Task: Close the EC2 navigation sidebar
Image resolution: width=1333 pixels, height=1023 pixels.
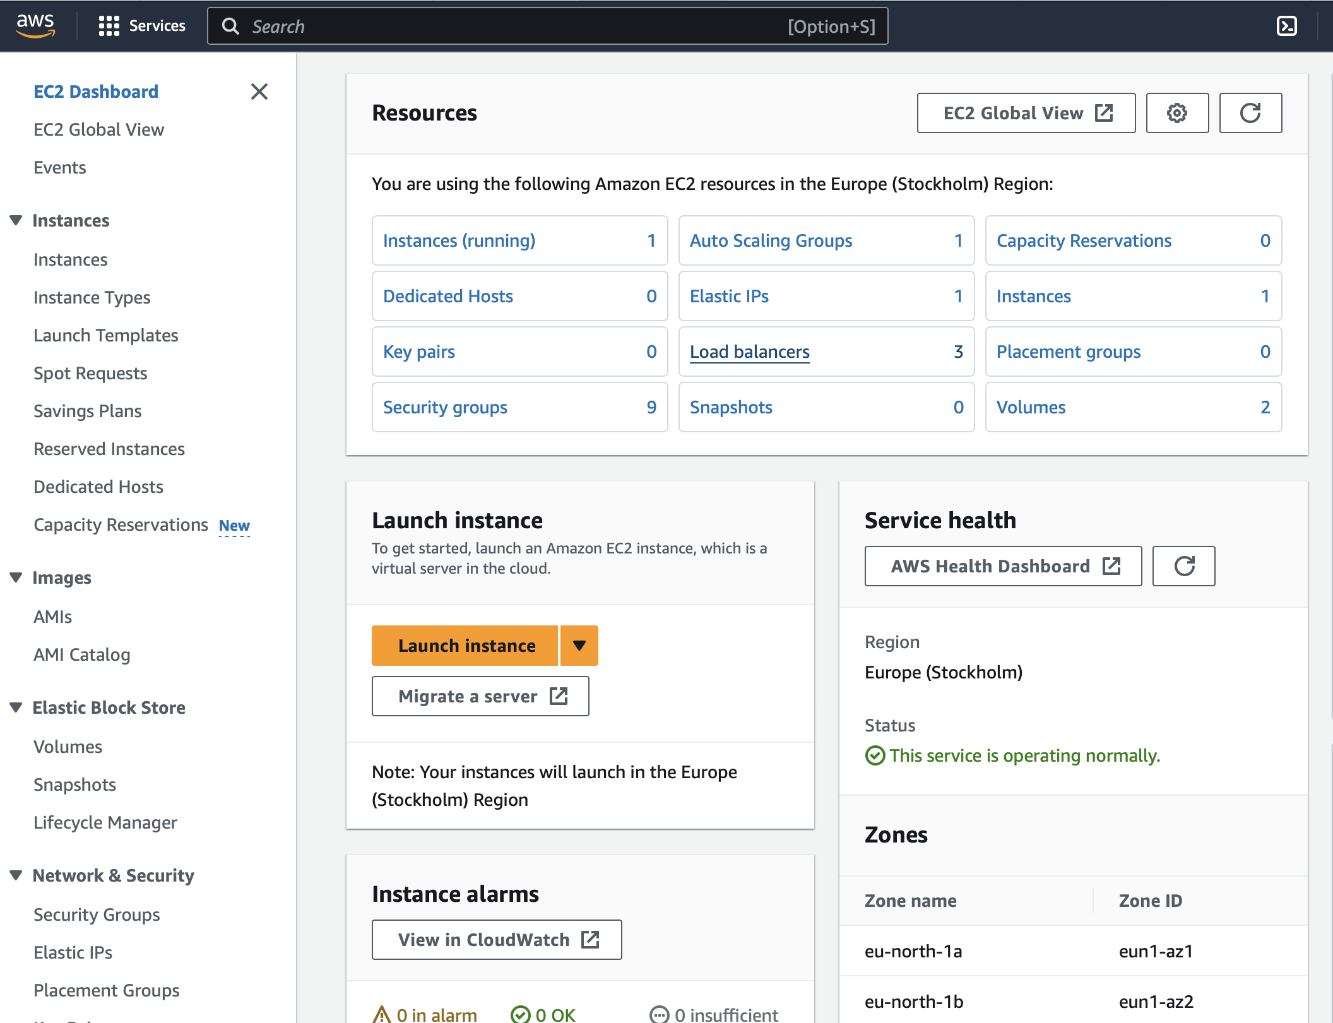Action: [259, 92]
